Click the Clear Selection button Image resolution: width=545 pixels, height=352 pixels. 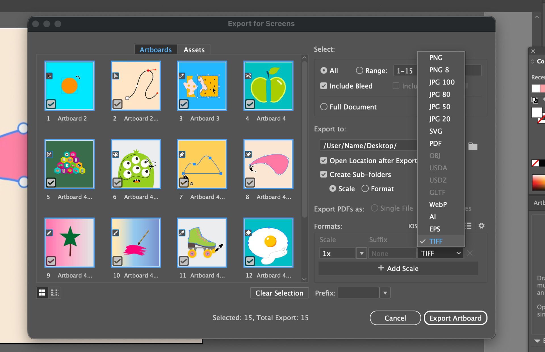pyautogui.click(x=279, y=293)
